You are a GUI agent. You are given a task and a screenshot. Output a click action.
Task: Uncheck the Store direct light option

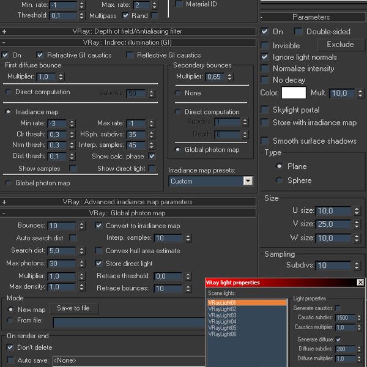point(98,263)
